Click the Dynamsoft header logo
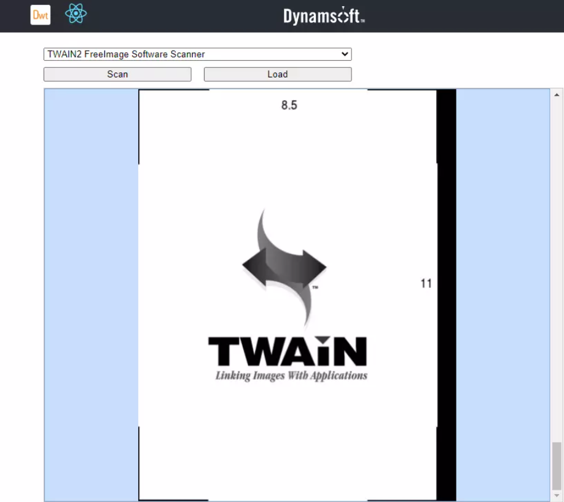Viewport: 564px width, 502px height. pos(324,15)
